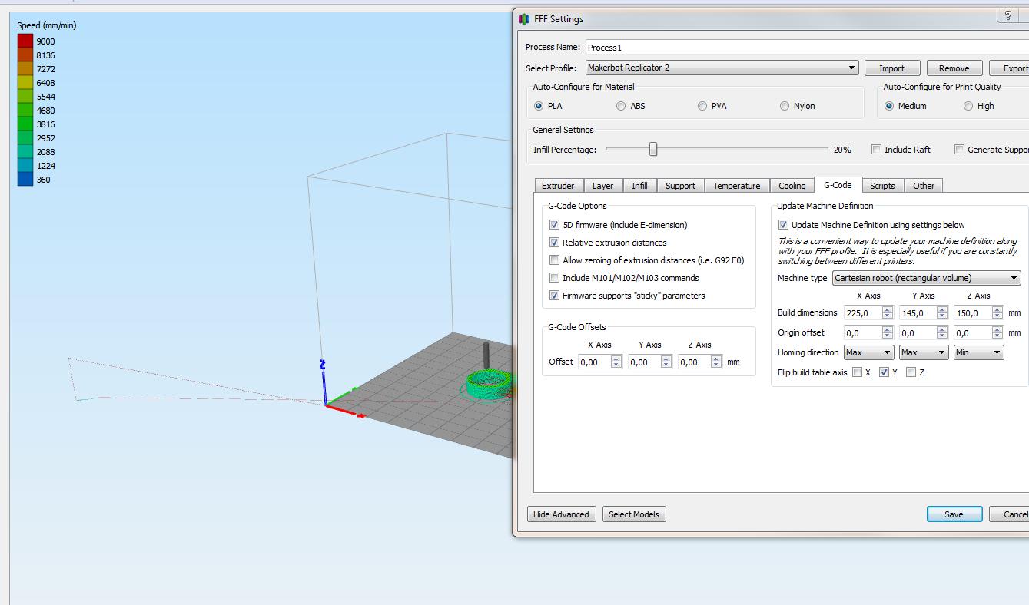Click the red X axis arrow in viewport
1029x605 pixels.
pyautogui.click(x=345, y=411)
